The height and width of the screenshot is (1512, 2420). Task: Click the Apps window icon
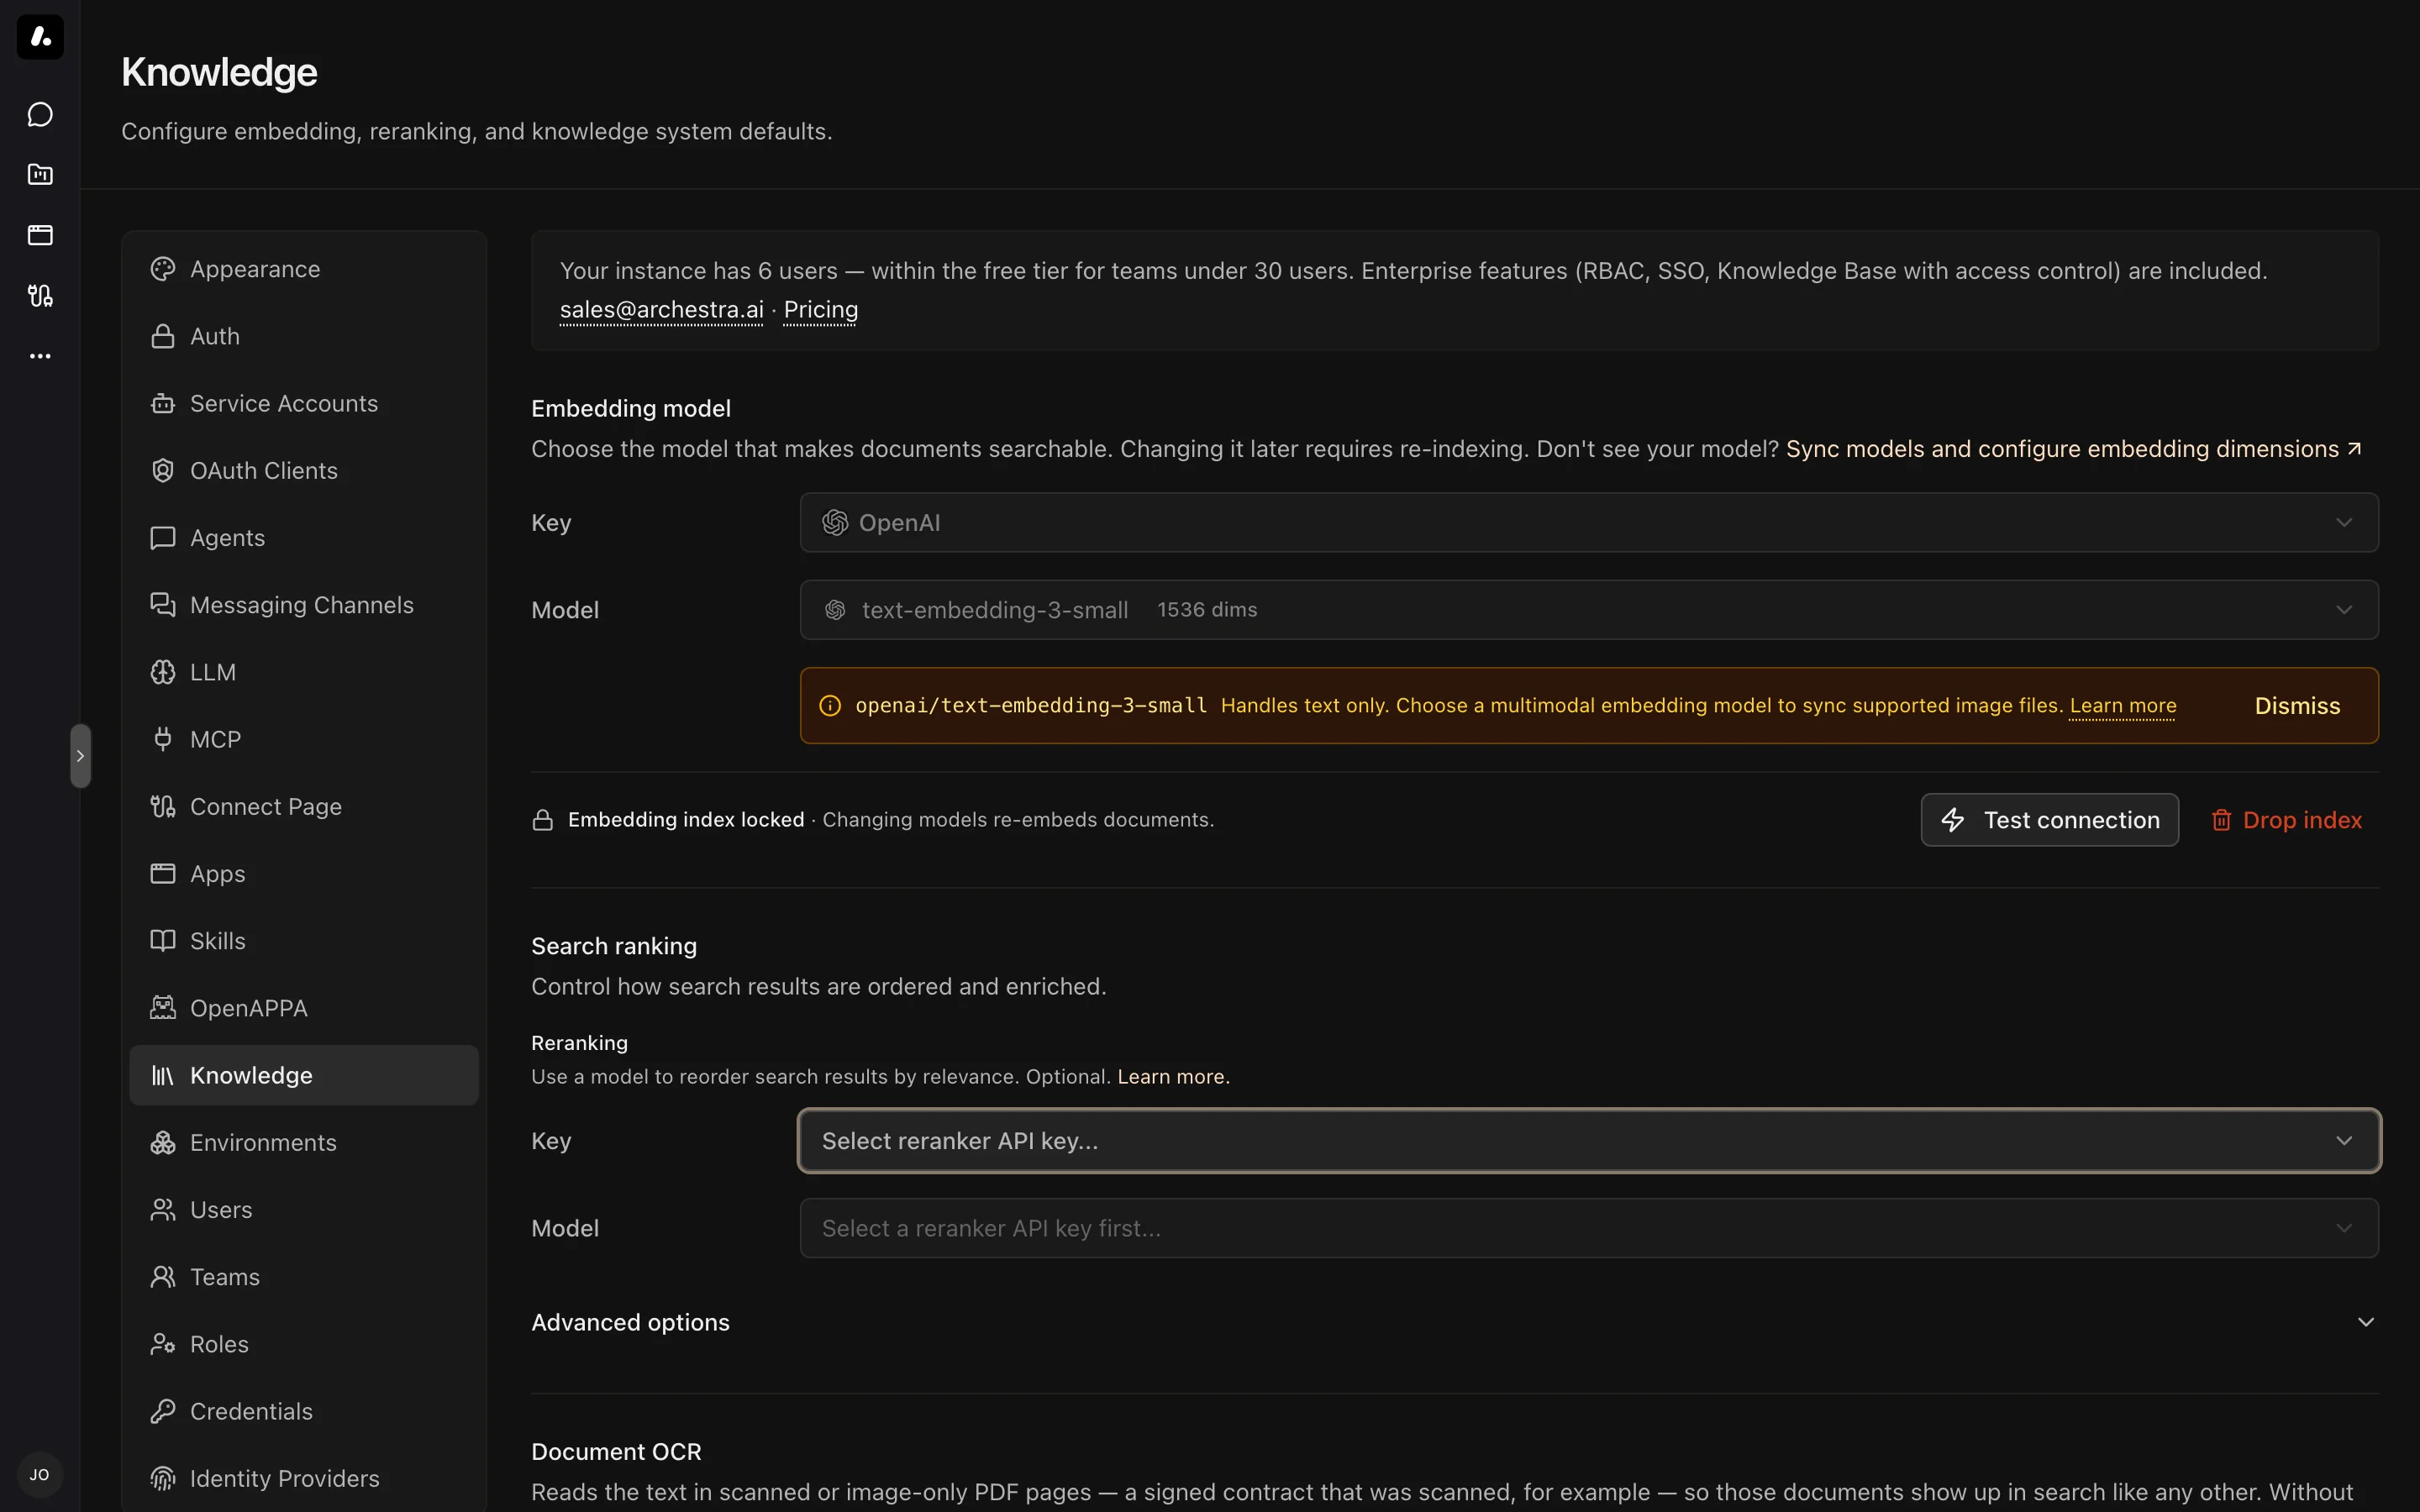(x=163, y=873)
